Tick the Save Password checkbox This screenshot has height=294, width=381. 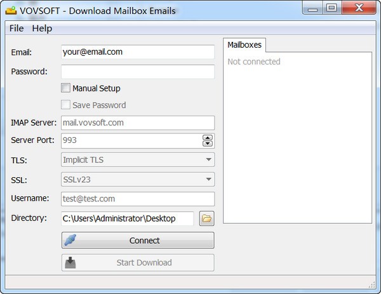point(65,105)
